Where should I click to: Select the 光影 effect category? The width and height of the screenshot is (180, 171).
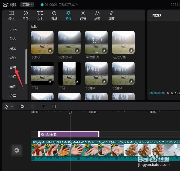coord(13,86)
